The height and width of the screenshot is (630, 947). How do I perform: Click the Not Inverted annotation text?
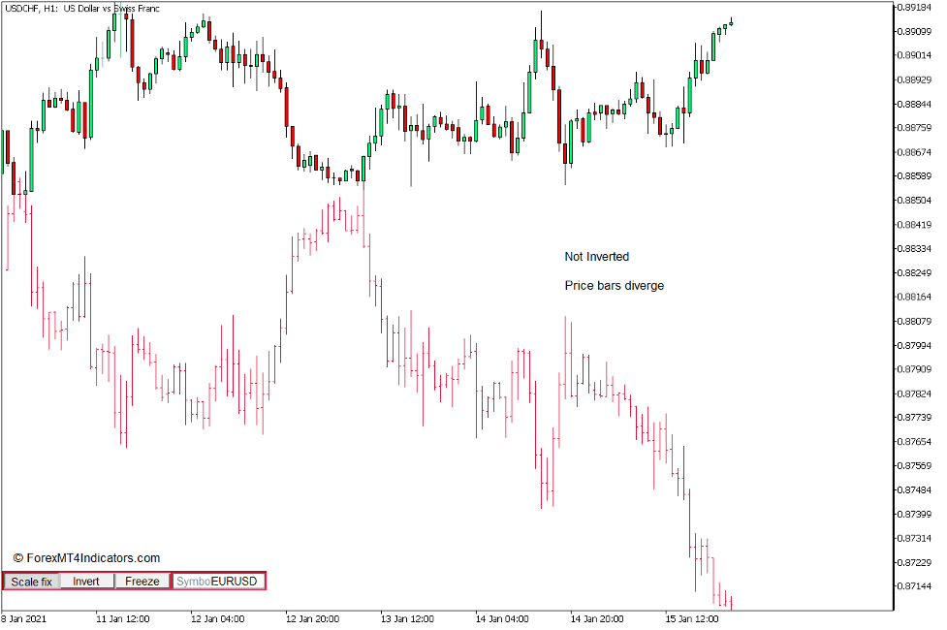click(x=596, y=256)
